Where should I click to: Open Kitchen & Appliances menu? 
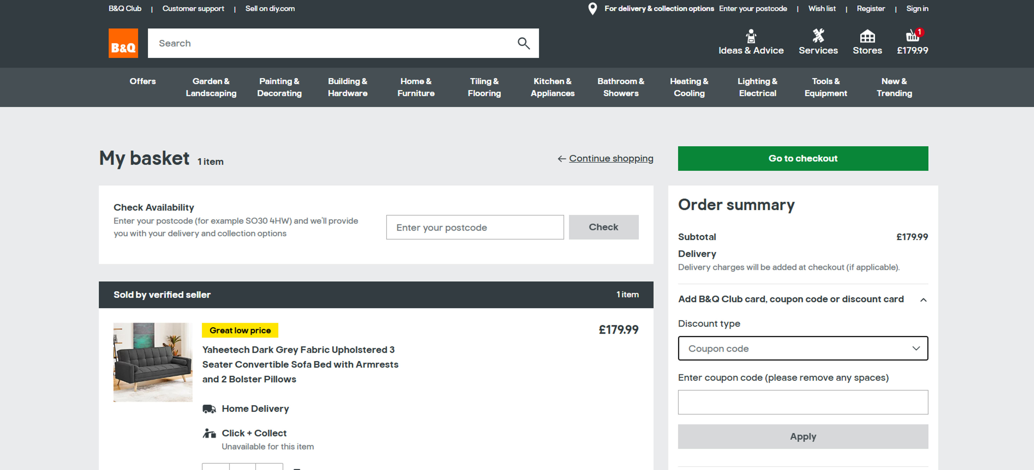tap(552, 87)
